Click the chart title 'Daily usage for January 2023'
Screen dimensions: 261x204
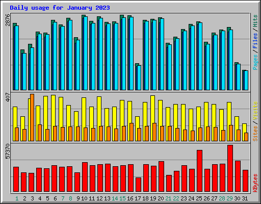[x=60, y=8]
